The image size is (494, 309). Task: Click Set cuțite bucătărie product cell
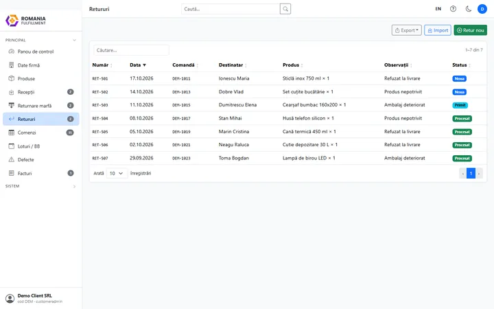tap(308, 92)
